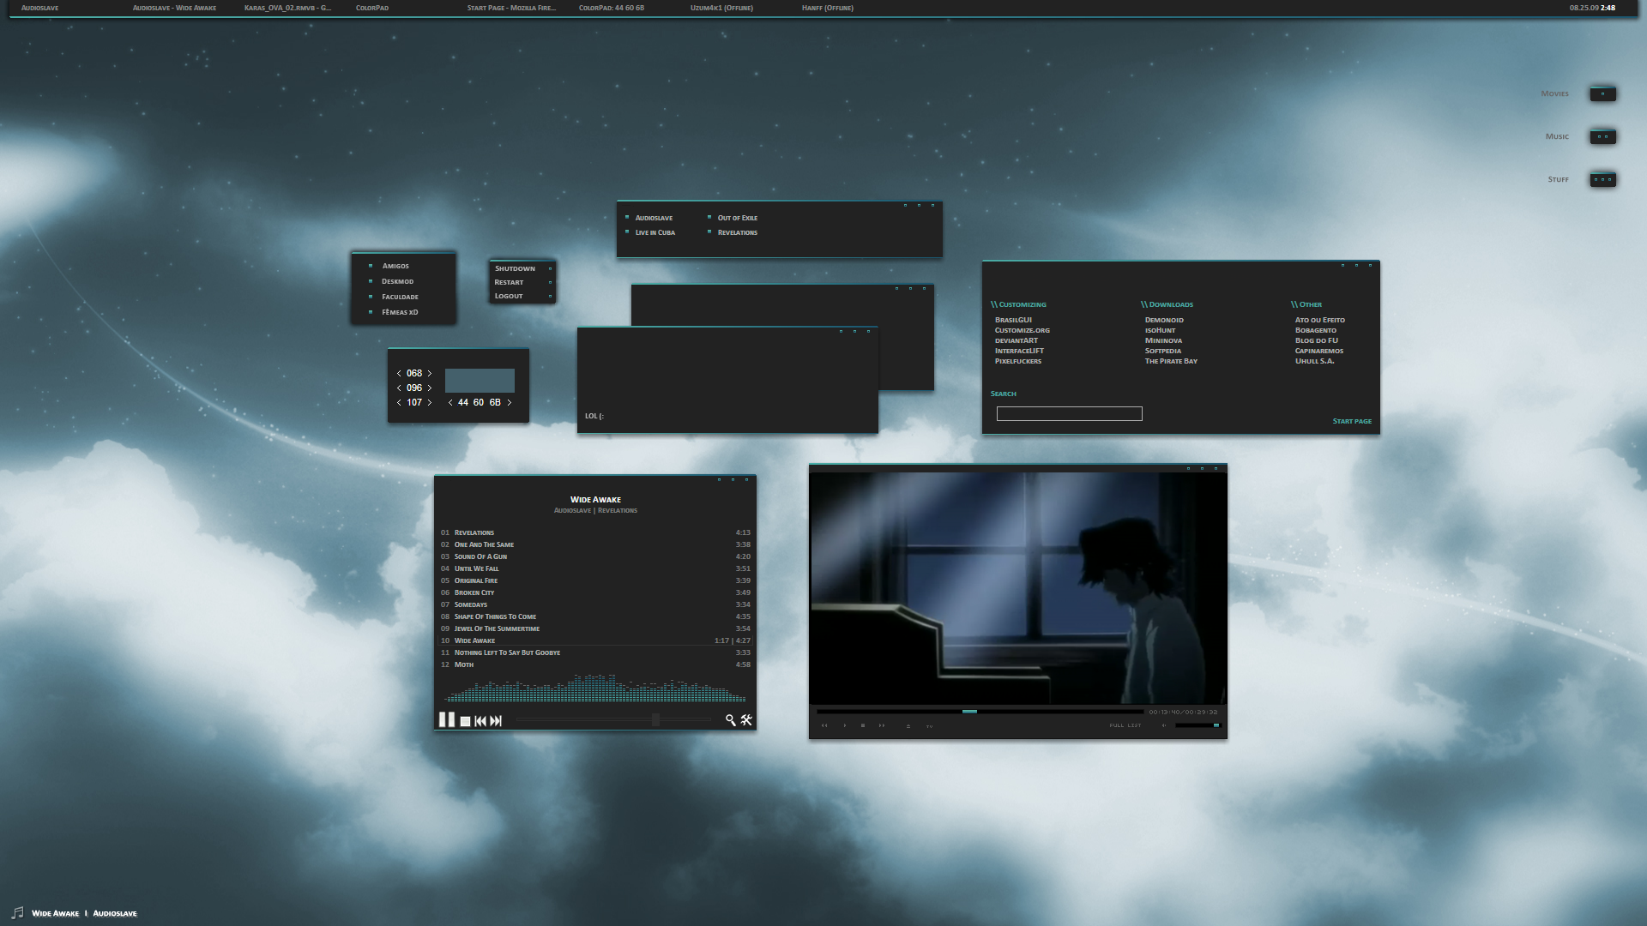Click the clock showing 2:48 in taskbar
Image resolution: width=1647 pixels, height=926 pixels.
1608,8
